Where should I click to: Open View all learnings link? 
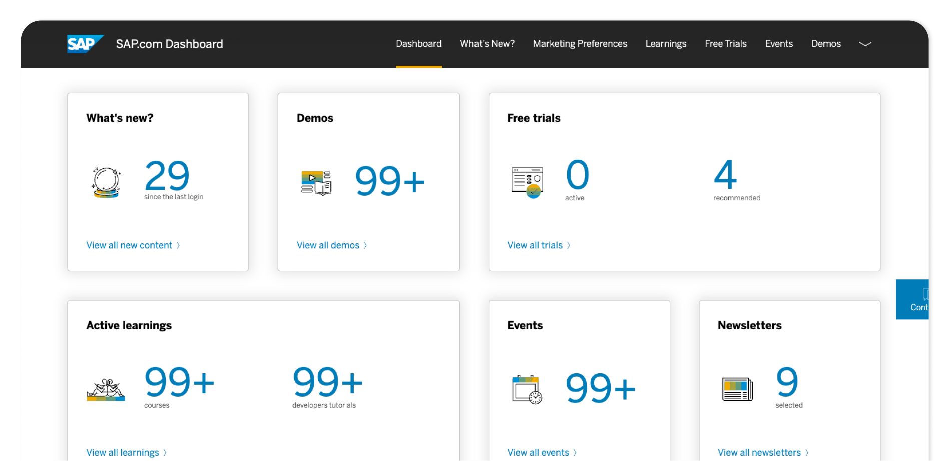pos(126,453)
